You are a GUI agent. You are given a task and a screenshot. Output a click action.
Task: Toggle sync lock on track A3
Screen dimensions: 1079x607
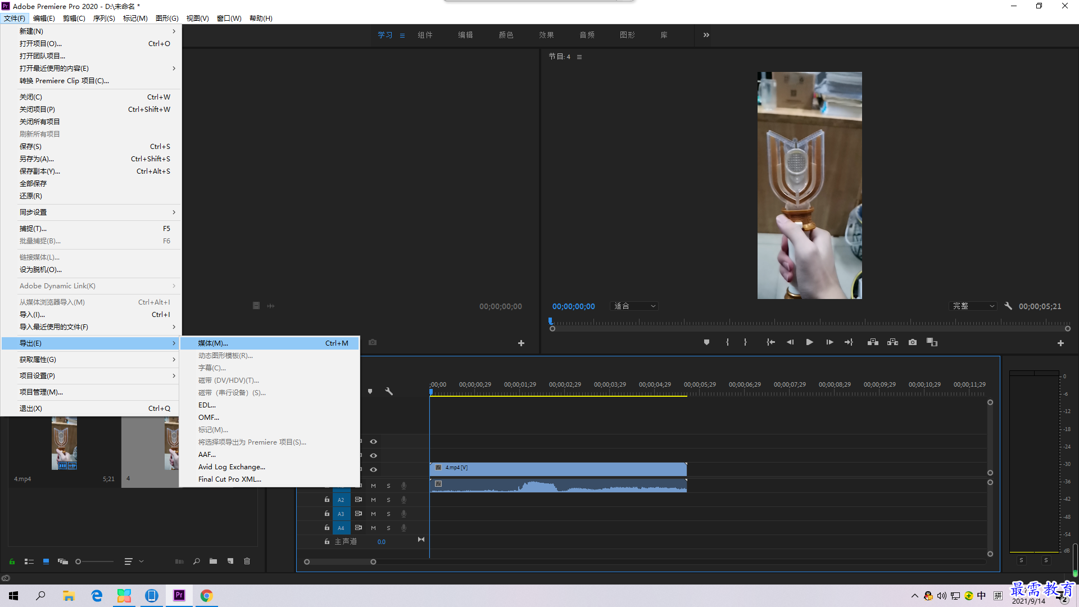click(x=358, y=514)
